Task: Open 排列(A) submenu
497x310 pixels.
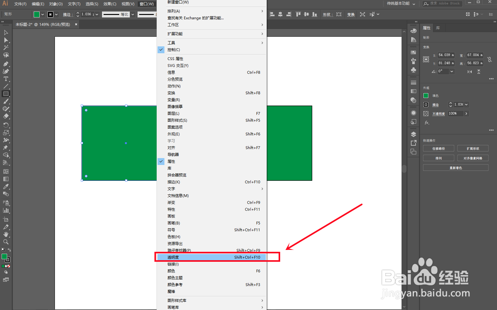Action: tap(212, 11)
